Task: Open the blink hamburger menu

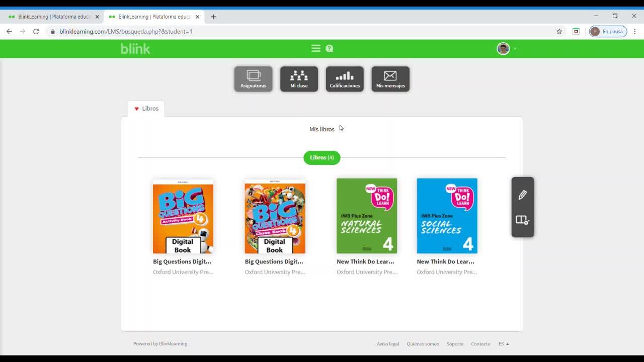Action: 316,48
